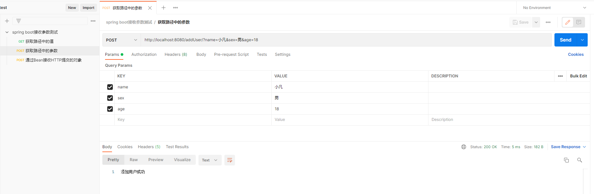Open the request Settings tab
This screenshot has height=194, width=594.
pos(283,54)
